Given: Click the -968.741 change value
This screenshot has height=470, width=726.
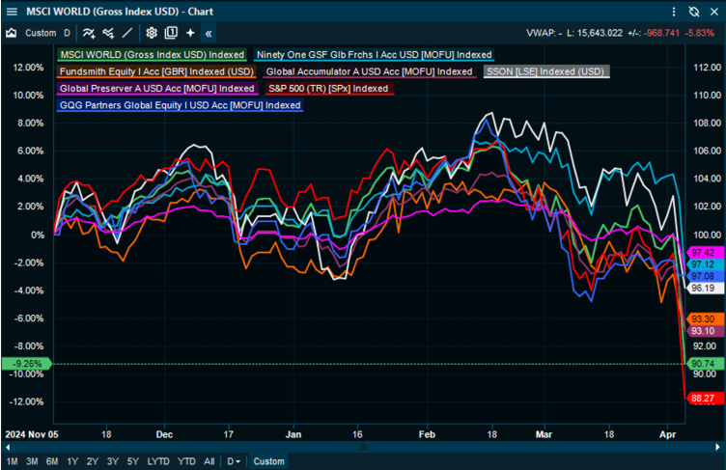Looking at the screenshot, I should point(661,34).
